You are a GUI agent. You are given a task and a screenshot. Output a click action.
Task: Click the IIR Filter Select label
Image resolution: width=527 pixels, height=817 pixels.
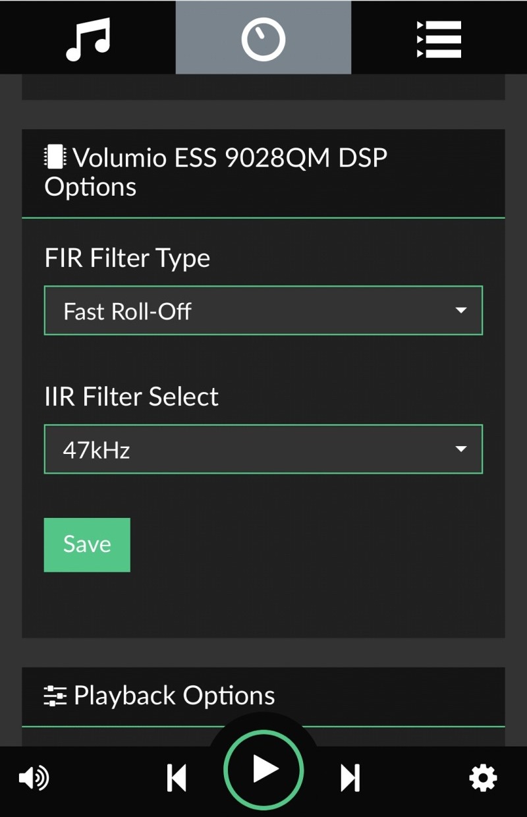point(131,397)
